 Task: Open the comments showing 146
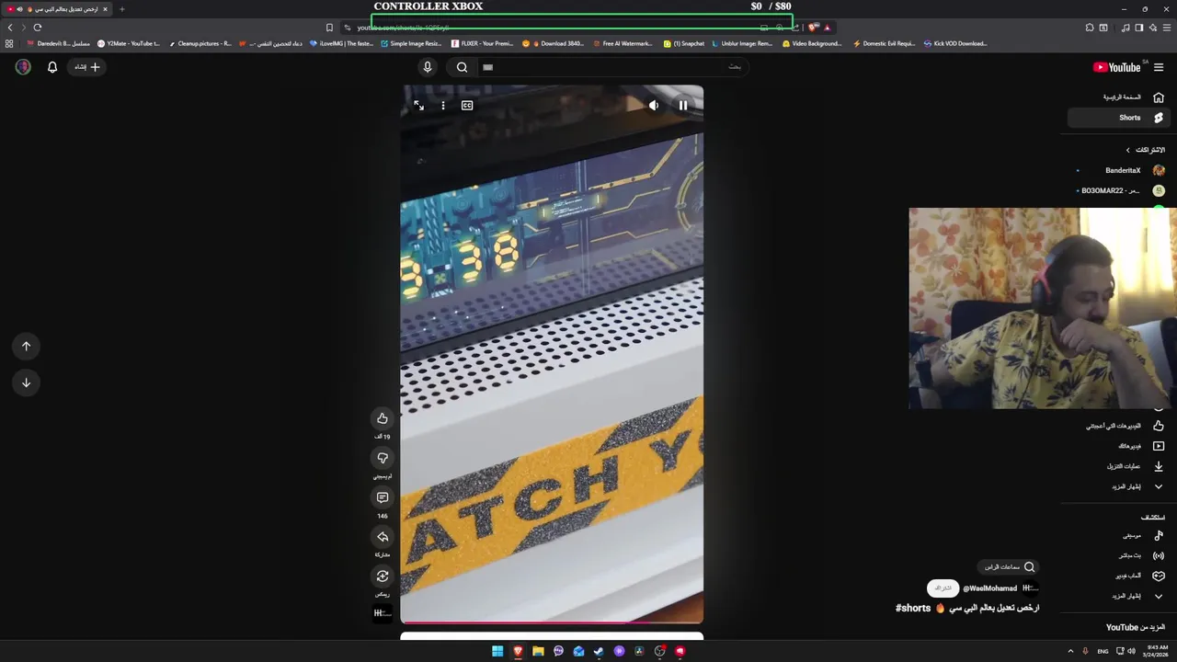pyautogui.click(x=383, y=497)
